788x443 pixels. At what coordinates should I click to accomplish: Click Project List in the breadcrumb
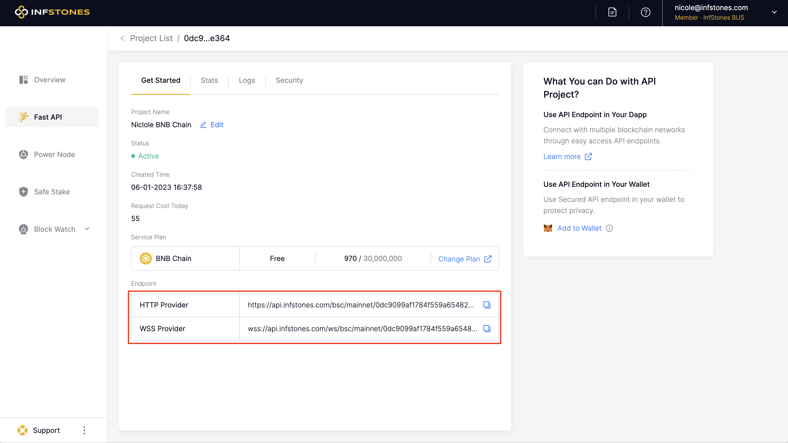(151, 38)
